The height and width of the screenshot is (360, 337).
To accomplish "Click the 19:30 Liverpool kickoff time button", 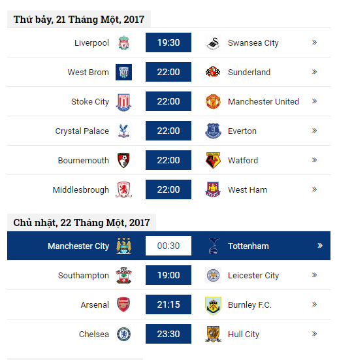I will [168, 42].
